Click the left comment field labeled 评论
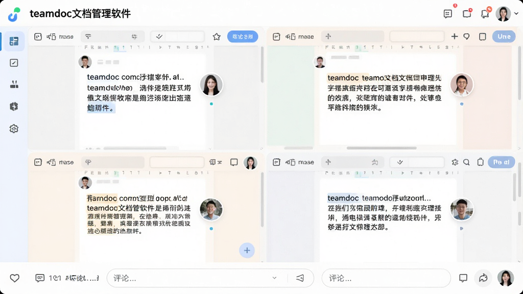 pyautogui.click(x=210, y=278)
